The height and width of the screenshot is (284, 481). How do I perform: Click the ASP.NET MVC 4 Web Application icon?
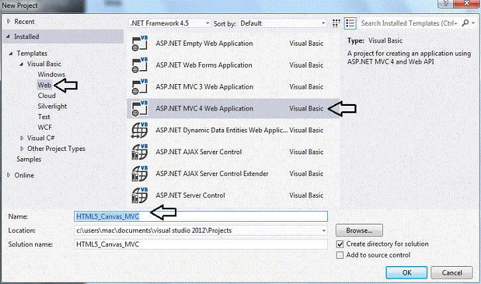[x=140, y=109]
